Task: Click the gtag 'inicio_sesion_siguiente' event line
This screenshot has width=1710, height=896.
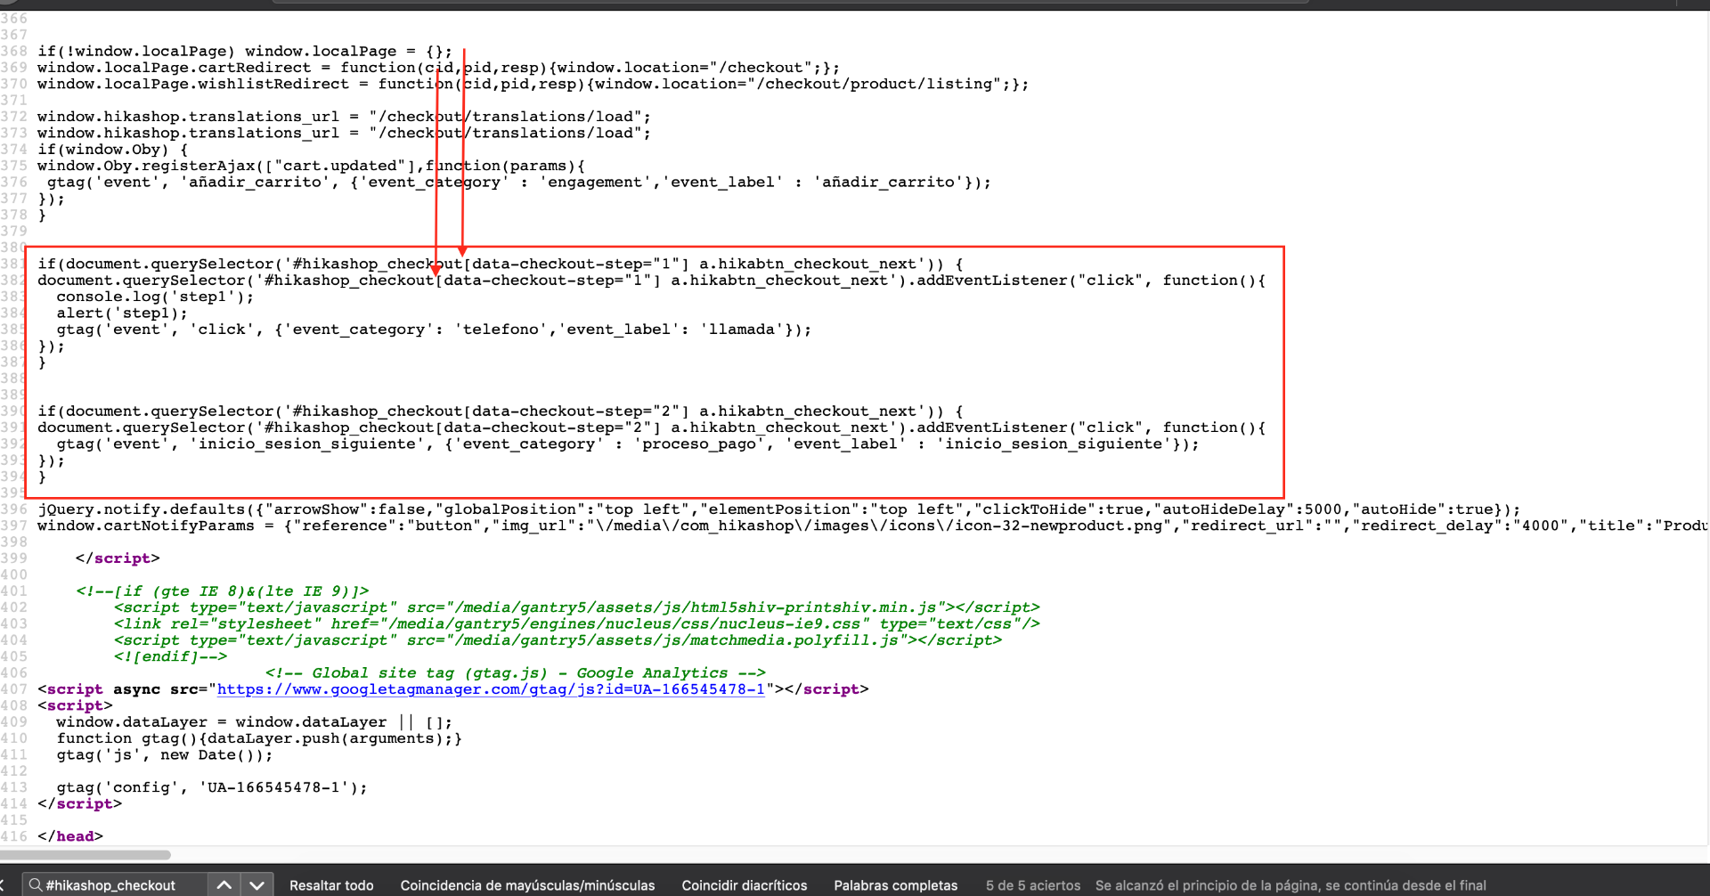Action: point(628,444)
